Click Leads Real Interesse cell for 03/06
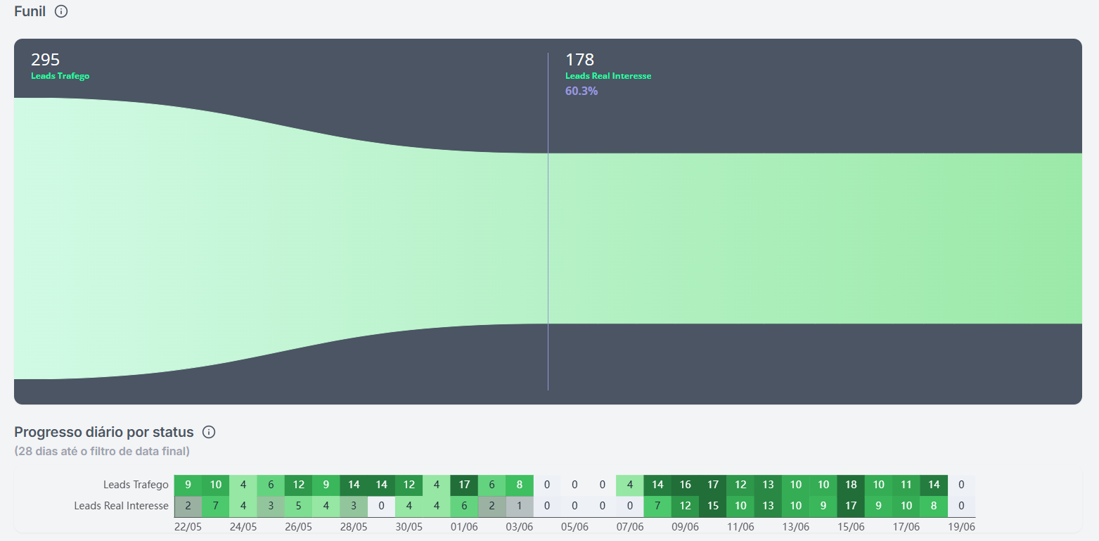1099x541 pixels. coord(520,506)
